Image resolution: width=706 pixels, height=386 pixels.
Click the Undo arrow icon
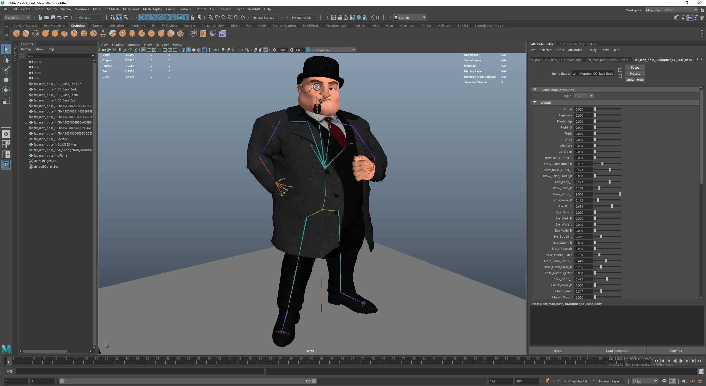pyautogui.click(x=59, y=18)
